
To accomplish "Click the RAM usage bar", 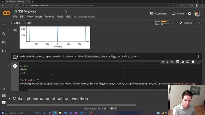I will (165, 21).
